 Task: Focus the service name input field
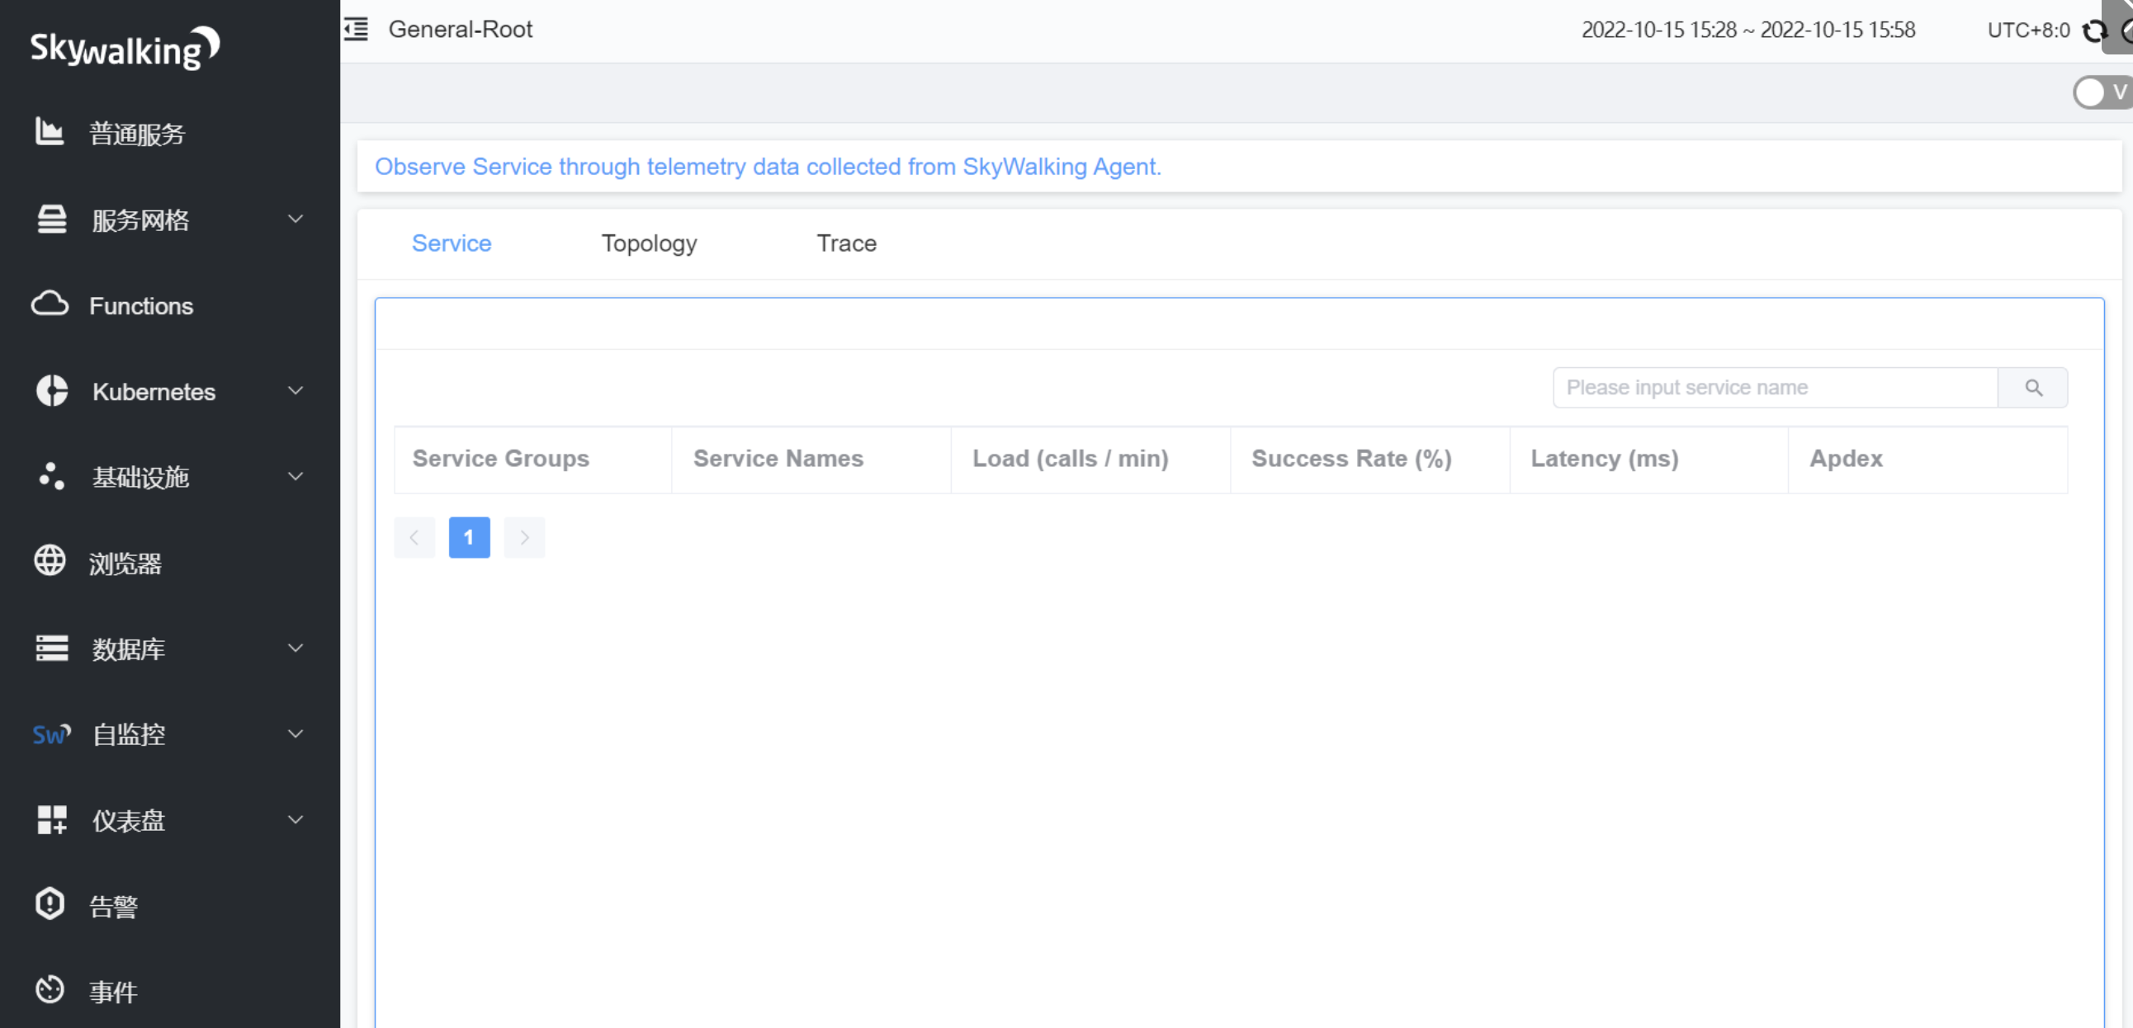tap(1774, 388)
